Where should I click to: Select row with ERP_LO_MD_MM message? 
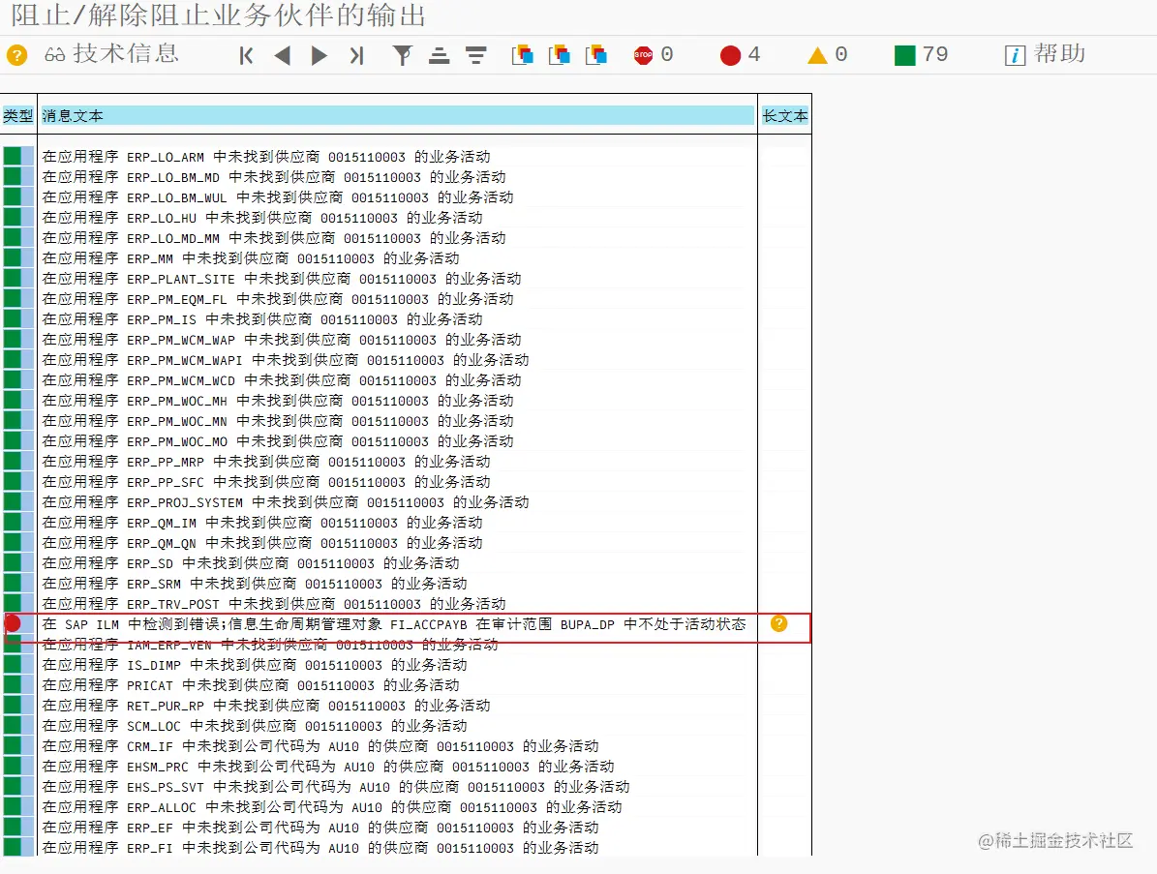click(274, 238)
